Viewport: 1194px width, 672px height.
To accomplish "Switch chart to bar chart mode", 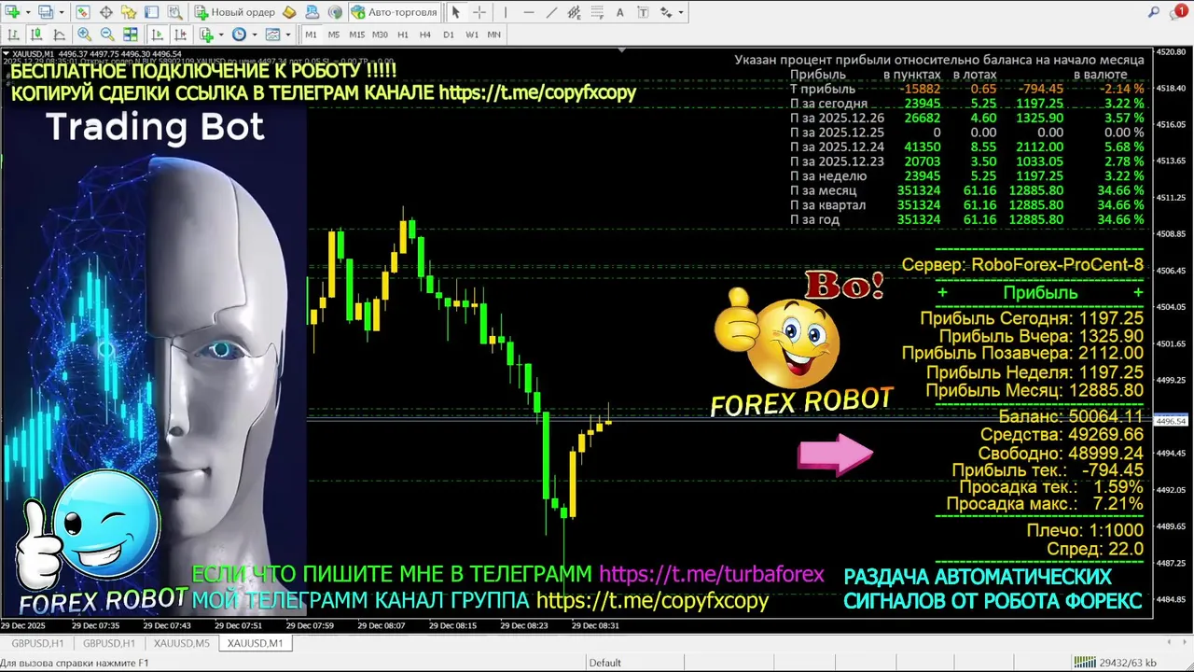I will point(13,35).
